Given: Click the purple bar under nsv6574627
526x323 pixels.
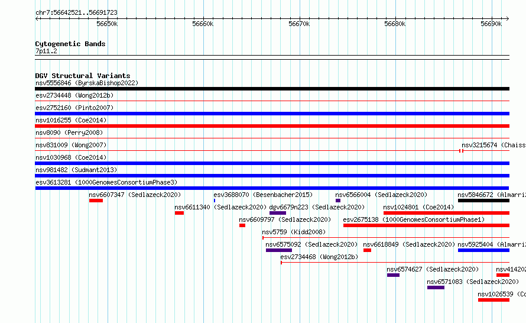Looking at the screenshot, I should pyautogui.click(x=393, y=275).
